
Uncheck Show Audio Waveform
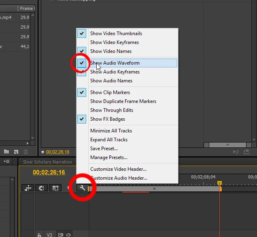click(82, 63)
